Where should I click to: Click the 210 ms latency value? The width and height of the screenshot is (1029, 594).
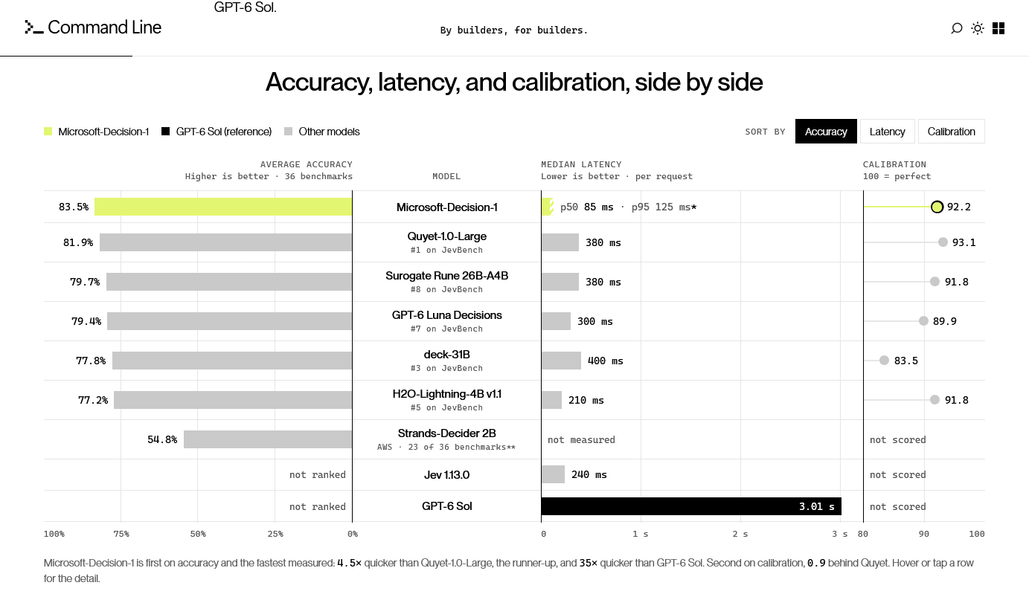pos(586,401)
